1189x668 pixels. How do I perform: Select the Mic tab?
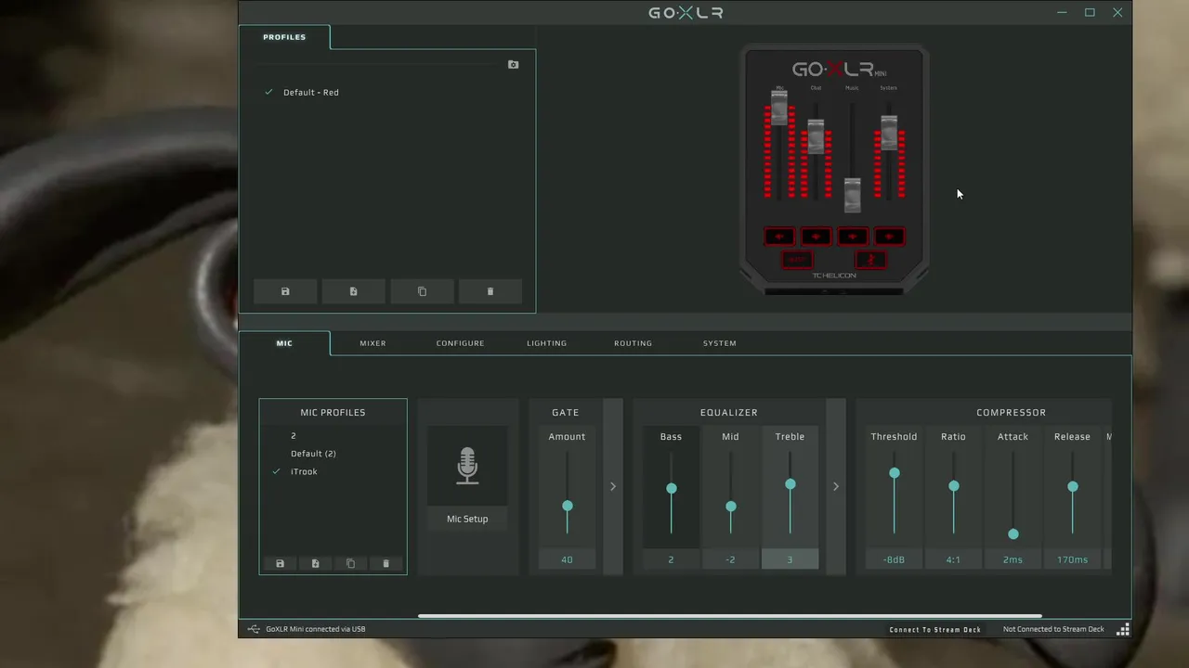[x=284, y=343]
